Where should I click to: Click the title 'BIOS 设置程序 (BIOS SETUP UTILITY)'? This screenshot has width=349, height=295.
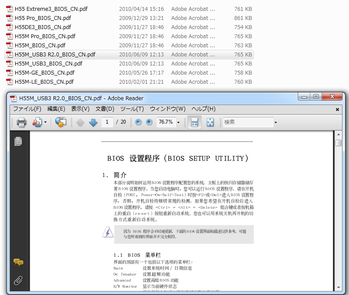click(x=178, y=158)
